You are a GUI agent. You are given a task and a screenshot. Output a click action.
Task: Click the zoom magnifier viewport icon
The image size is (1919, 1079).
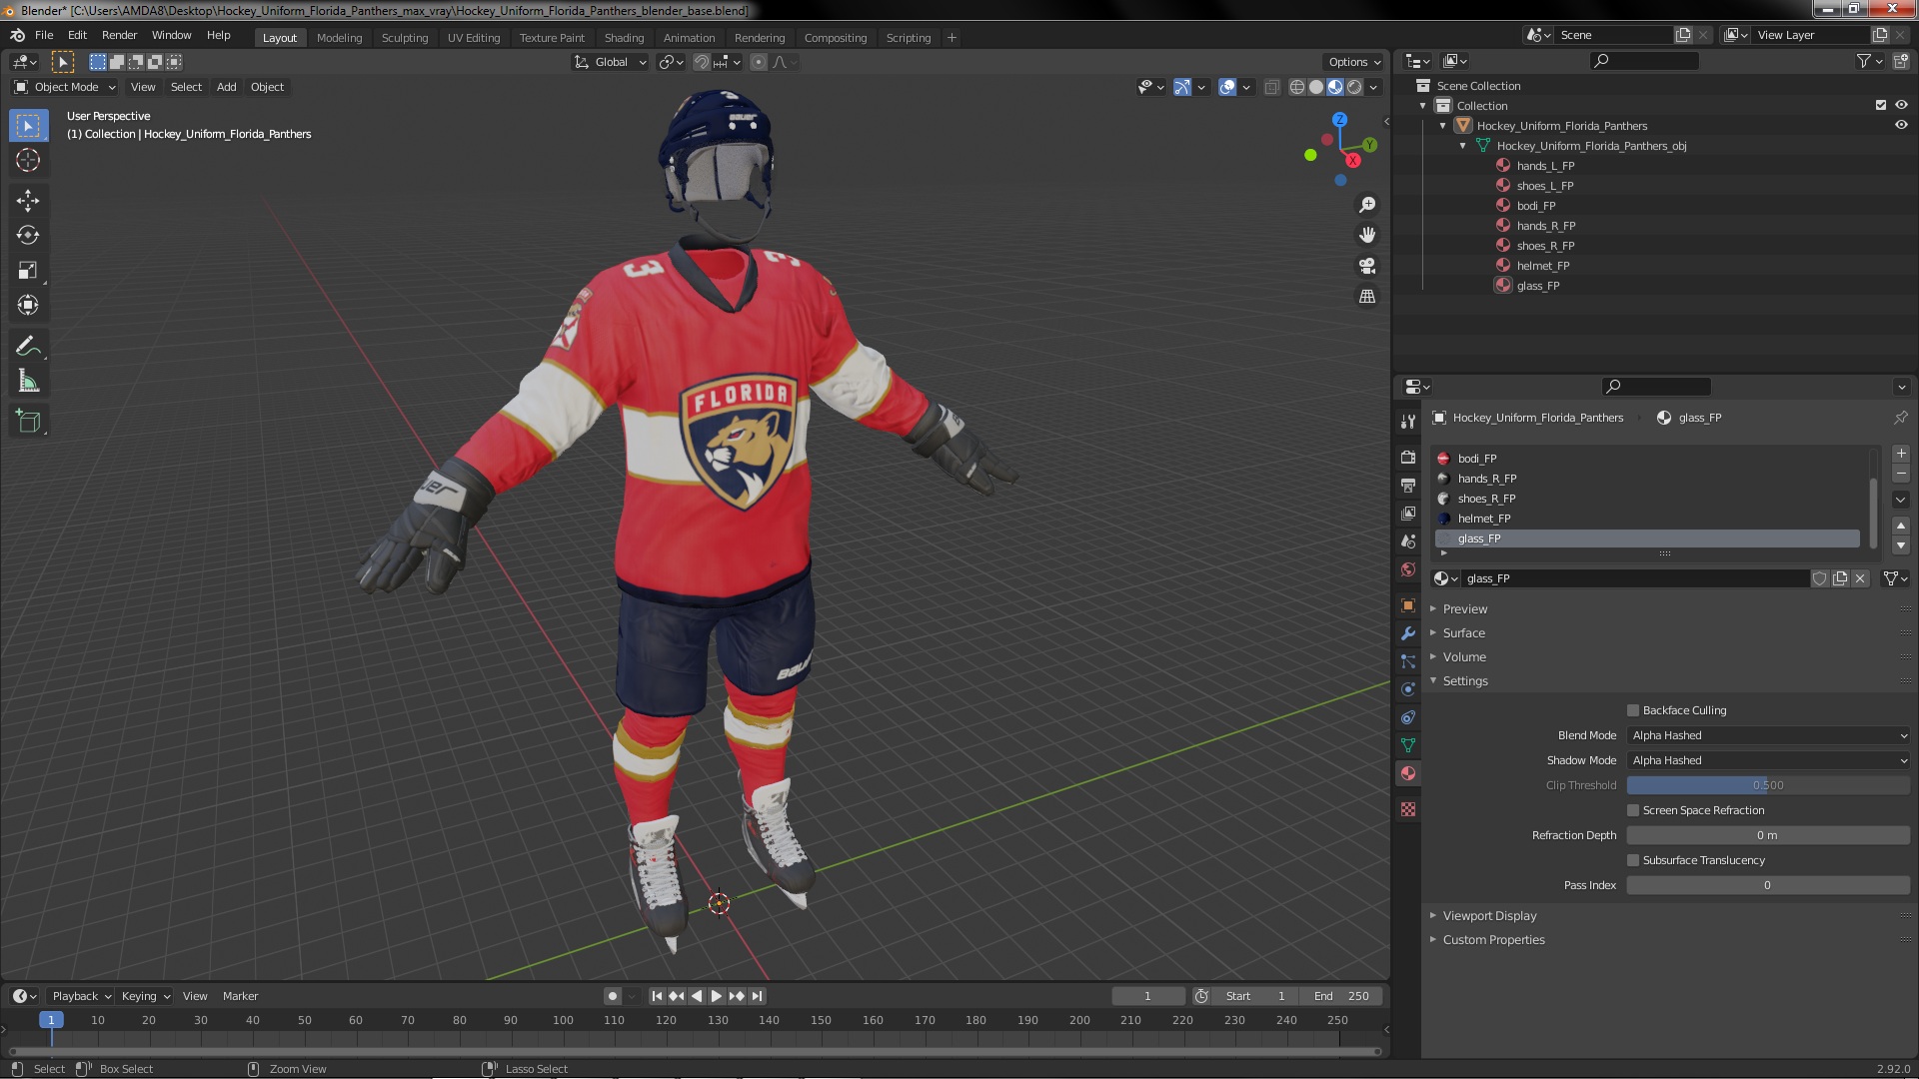(x=1366, y=205)
